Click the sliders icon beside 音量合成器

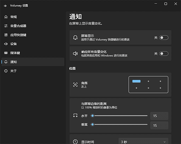(x=6, y=26)
